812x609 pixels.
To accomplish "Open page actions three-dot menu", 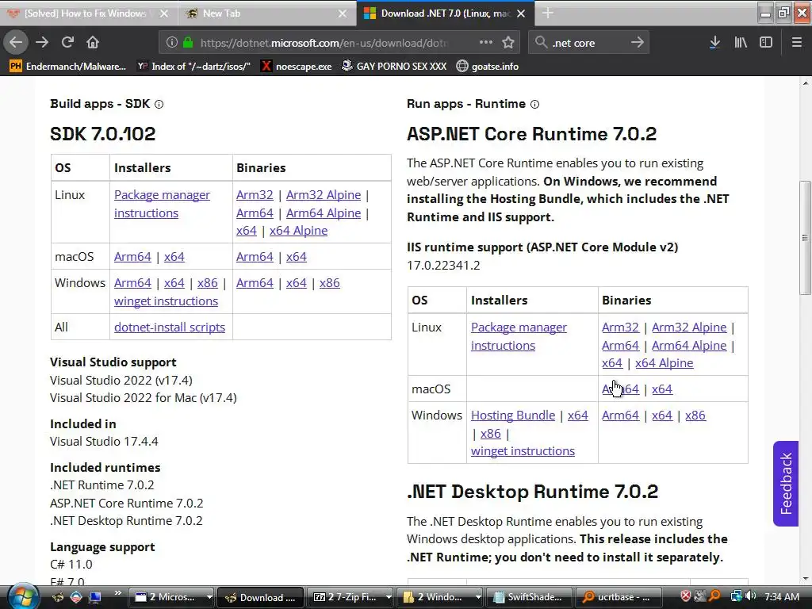I will pyautogui.click(x=486, y=42).
